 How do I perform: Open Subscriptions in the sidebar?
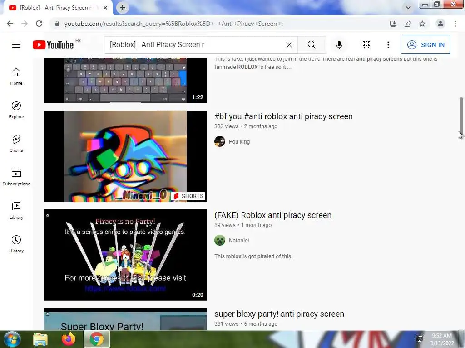(x=16, y=177)
